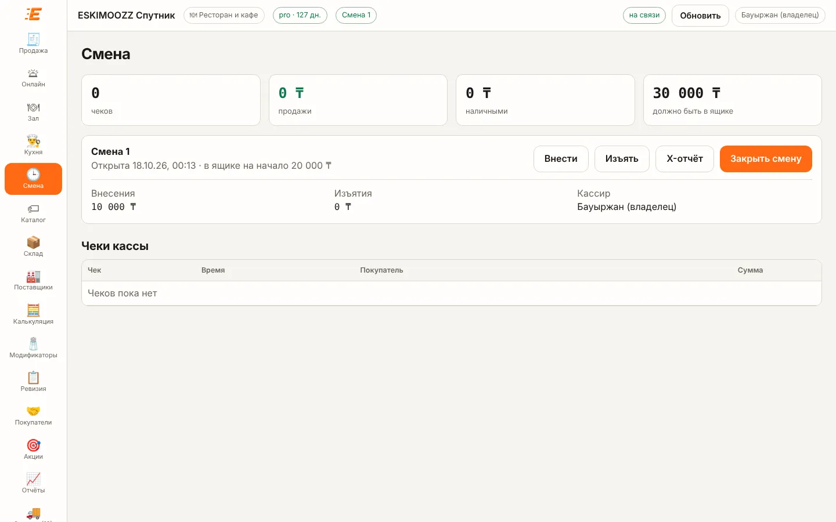836x522 pixels.
Task: Switch to the Кухня screen
Action: coord(33,145)
